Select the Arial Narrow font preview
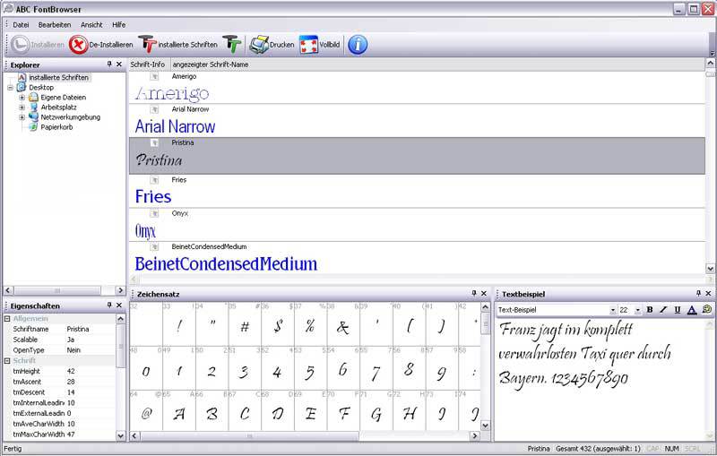717x456 pixels. 175,126
